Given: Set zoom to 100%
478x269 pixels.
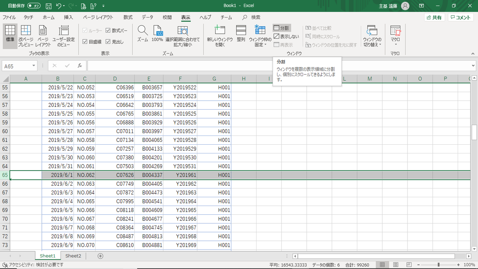Looking at the screenshot, I should (157, 33).
